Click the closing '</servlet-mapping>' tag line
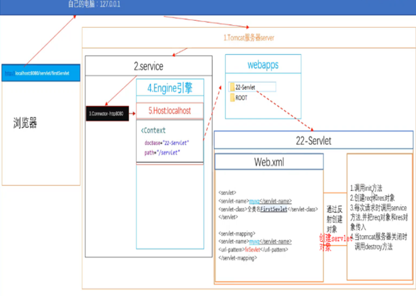The width and height of the screenshot is (416, 296). [238, 258]
